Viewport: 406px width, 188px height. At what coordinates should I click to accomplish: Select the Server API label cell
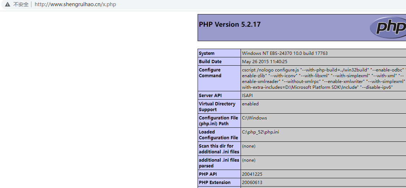coord(210,96)
